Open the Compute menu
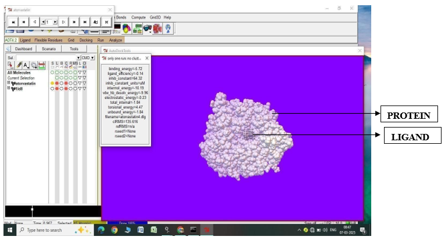 tap(138, 17)
